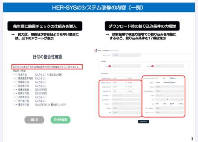
Task: Click the 時系列（昇順） label
Action: click(x=19, y=71)
